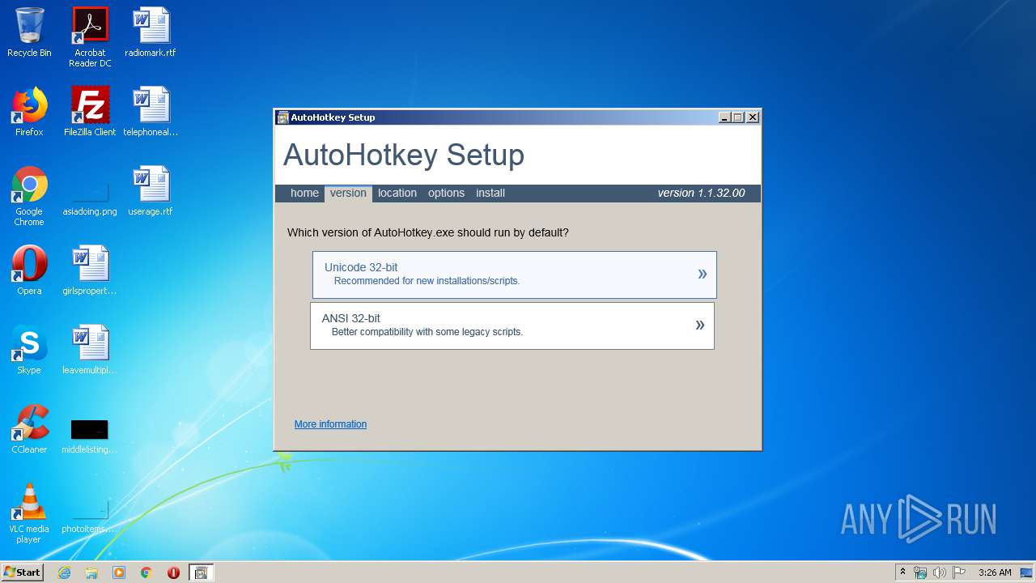
Task: Open FileZilla Client desktop shortcut
Action: tap(90, 112)
